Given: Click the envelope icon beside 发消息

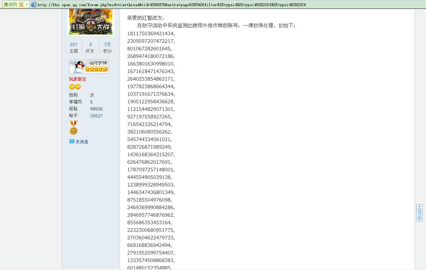Looking at the screenshot, I should point(72,141).
